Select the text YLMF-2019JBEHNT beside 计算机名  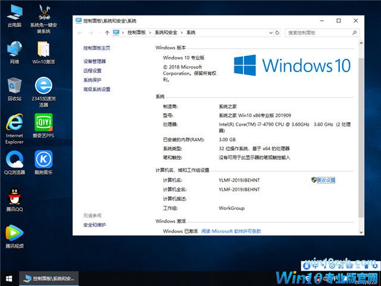[x=239, y=180]
